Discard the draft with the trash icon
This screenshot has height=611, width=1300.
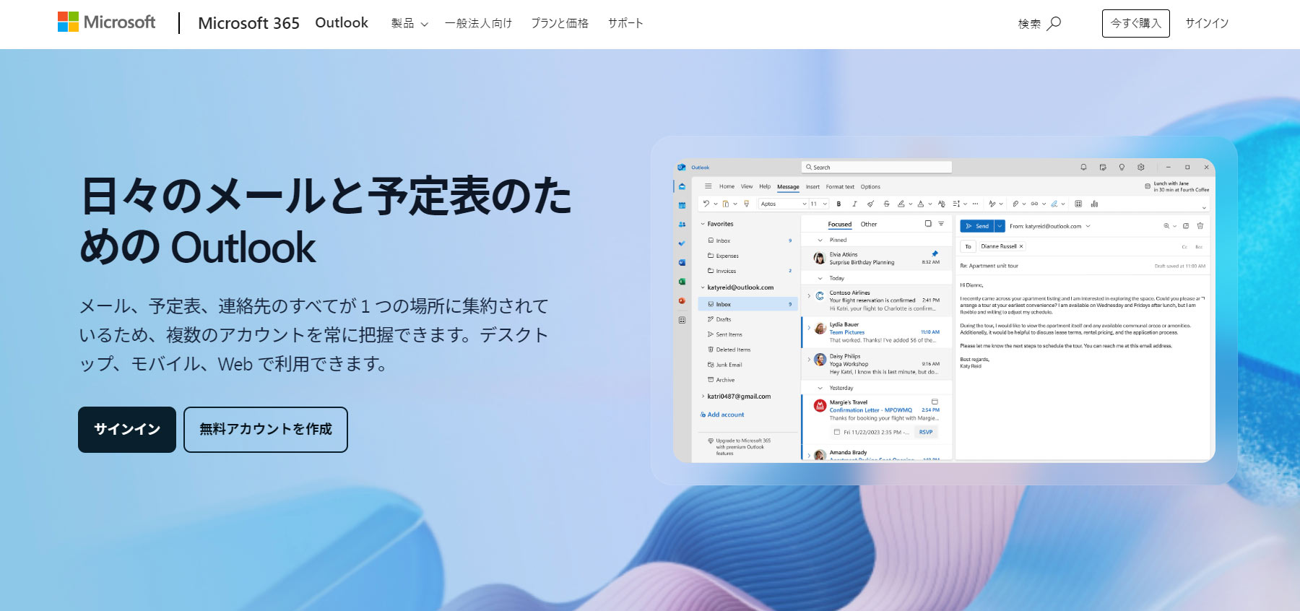(1200, 226)
